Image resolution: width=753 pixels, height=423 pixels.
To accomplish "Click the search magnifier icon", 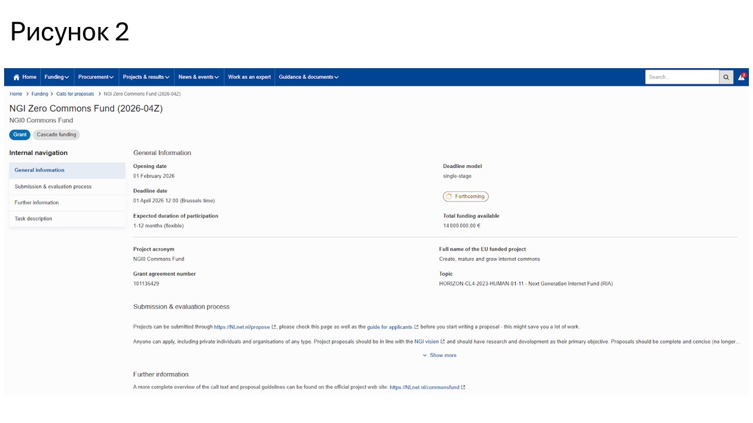I will pos(726,77).
